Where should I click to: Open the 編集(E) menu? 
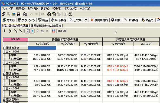point(20,9)
